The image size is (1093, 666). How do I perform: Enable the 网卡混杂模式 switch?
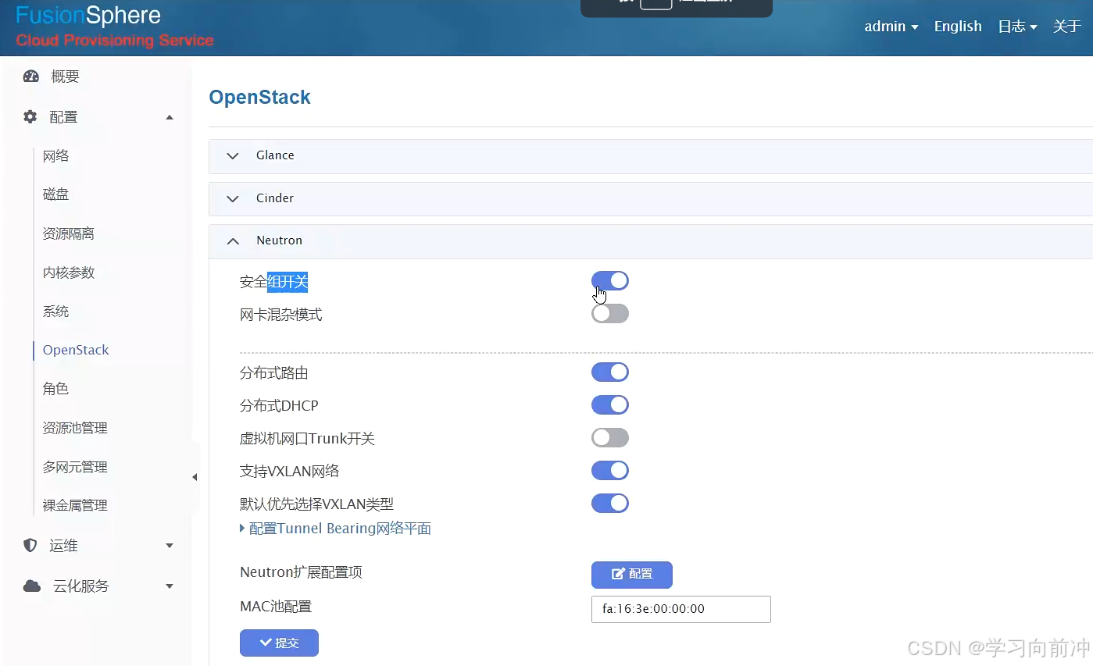[x=610, y=314]
